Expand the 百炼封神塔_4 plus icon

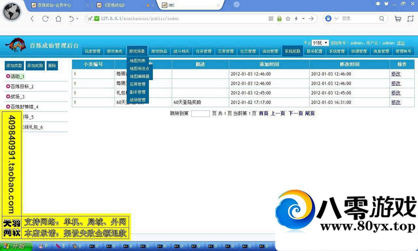8,107
